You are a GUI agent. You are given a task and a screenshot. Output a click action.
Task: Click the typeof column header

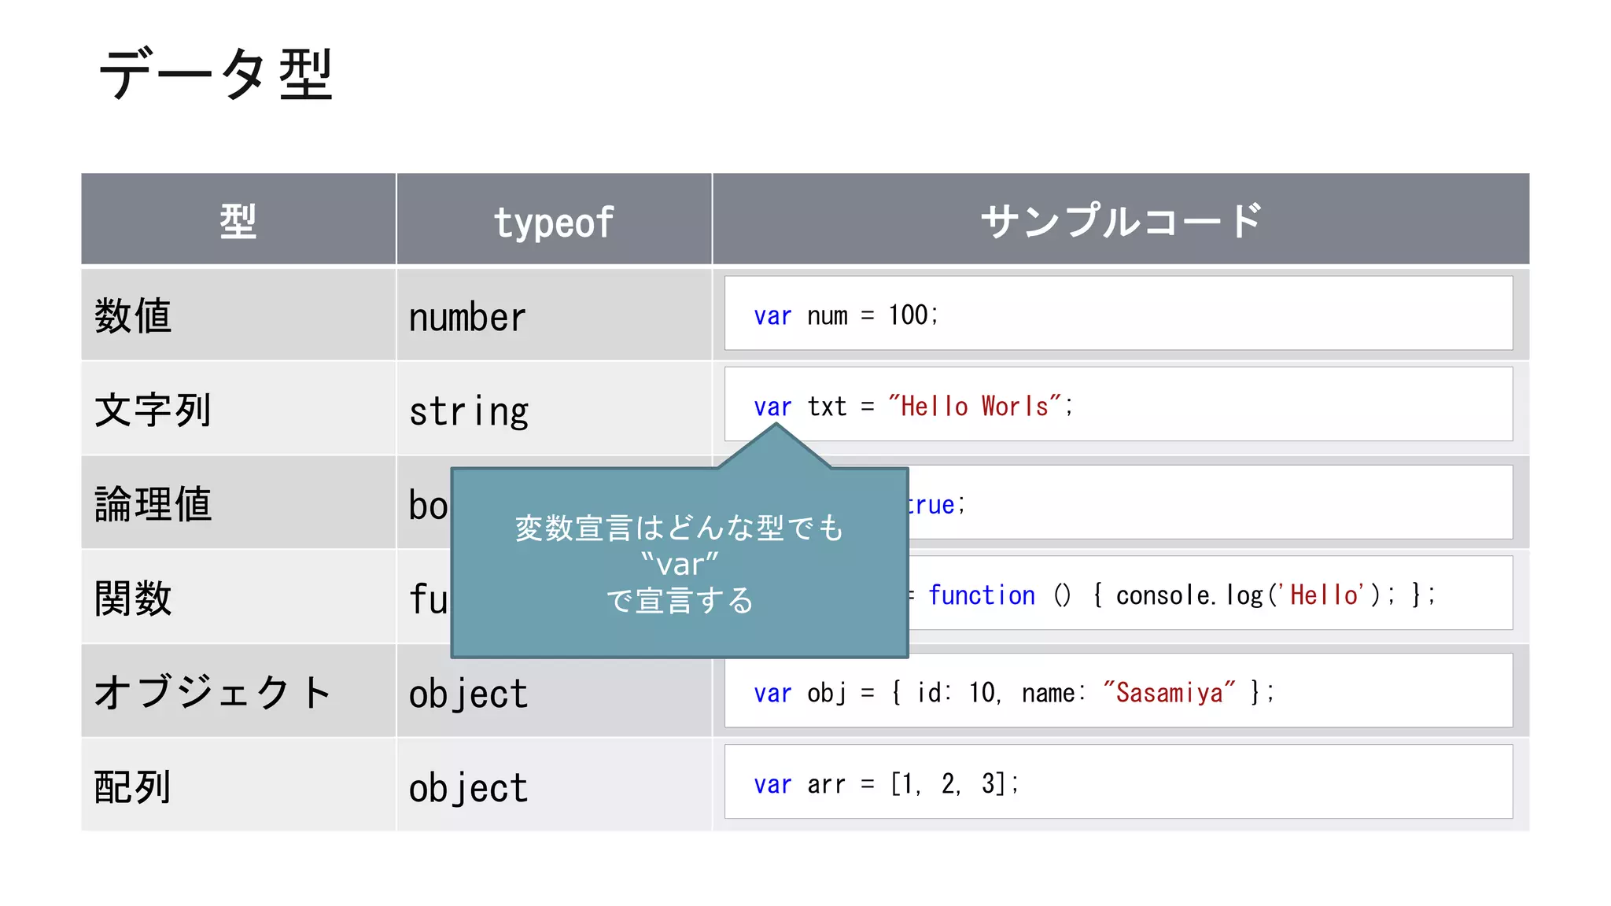[554, 219]
